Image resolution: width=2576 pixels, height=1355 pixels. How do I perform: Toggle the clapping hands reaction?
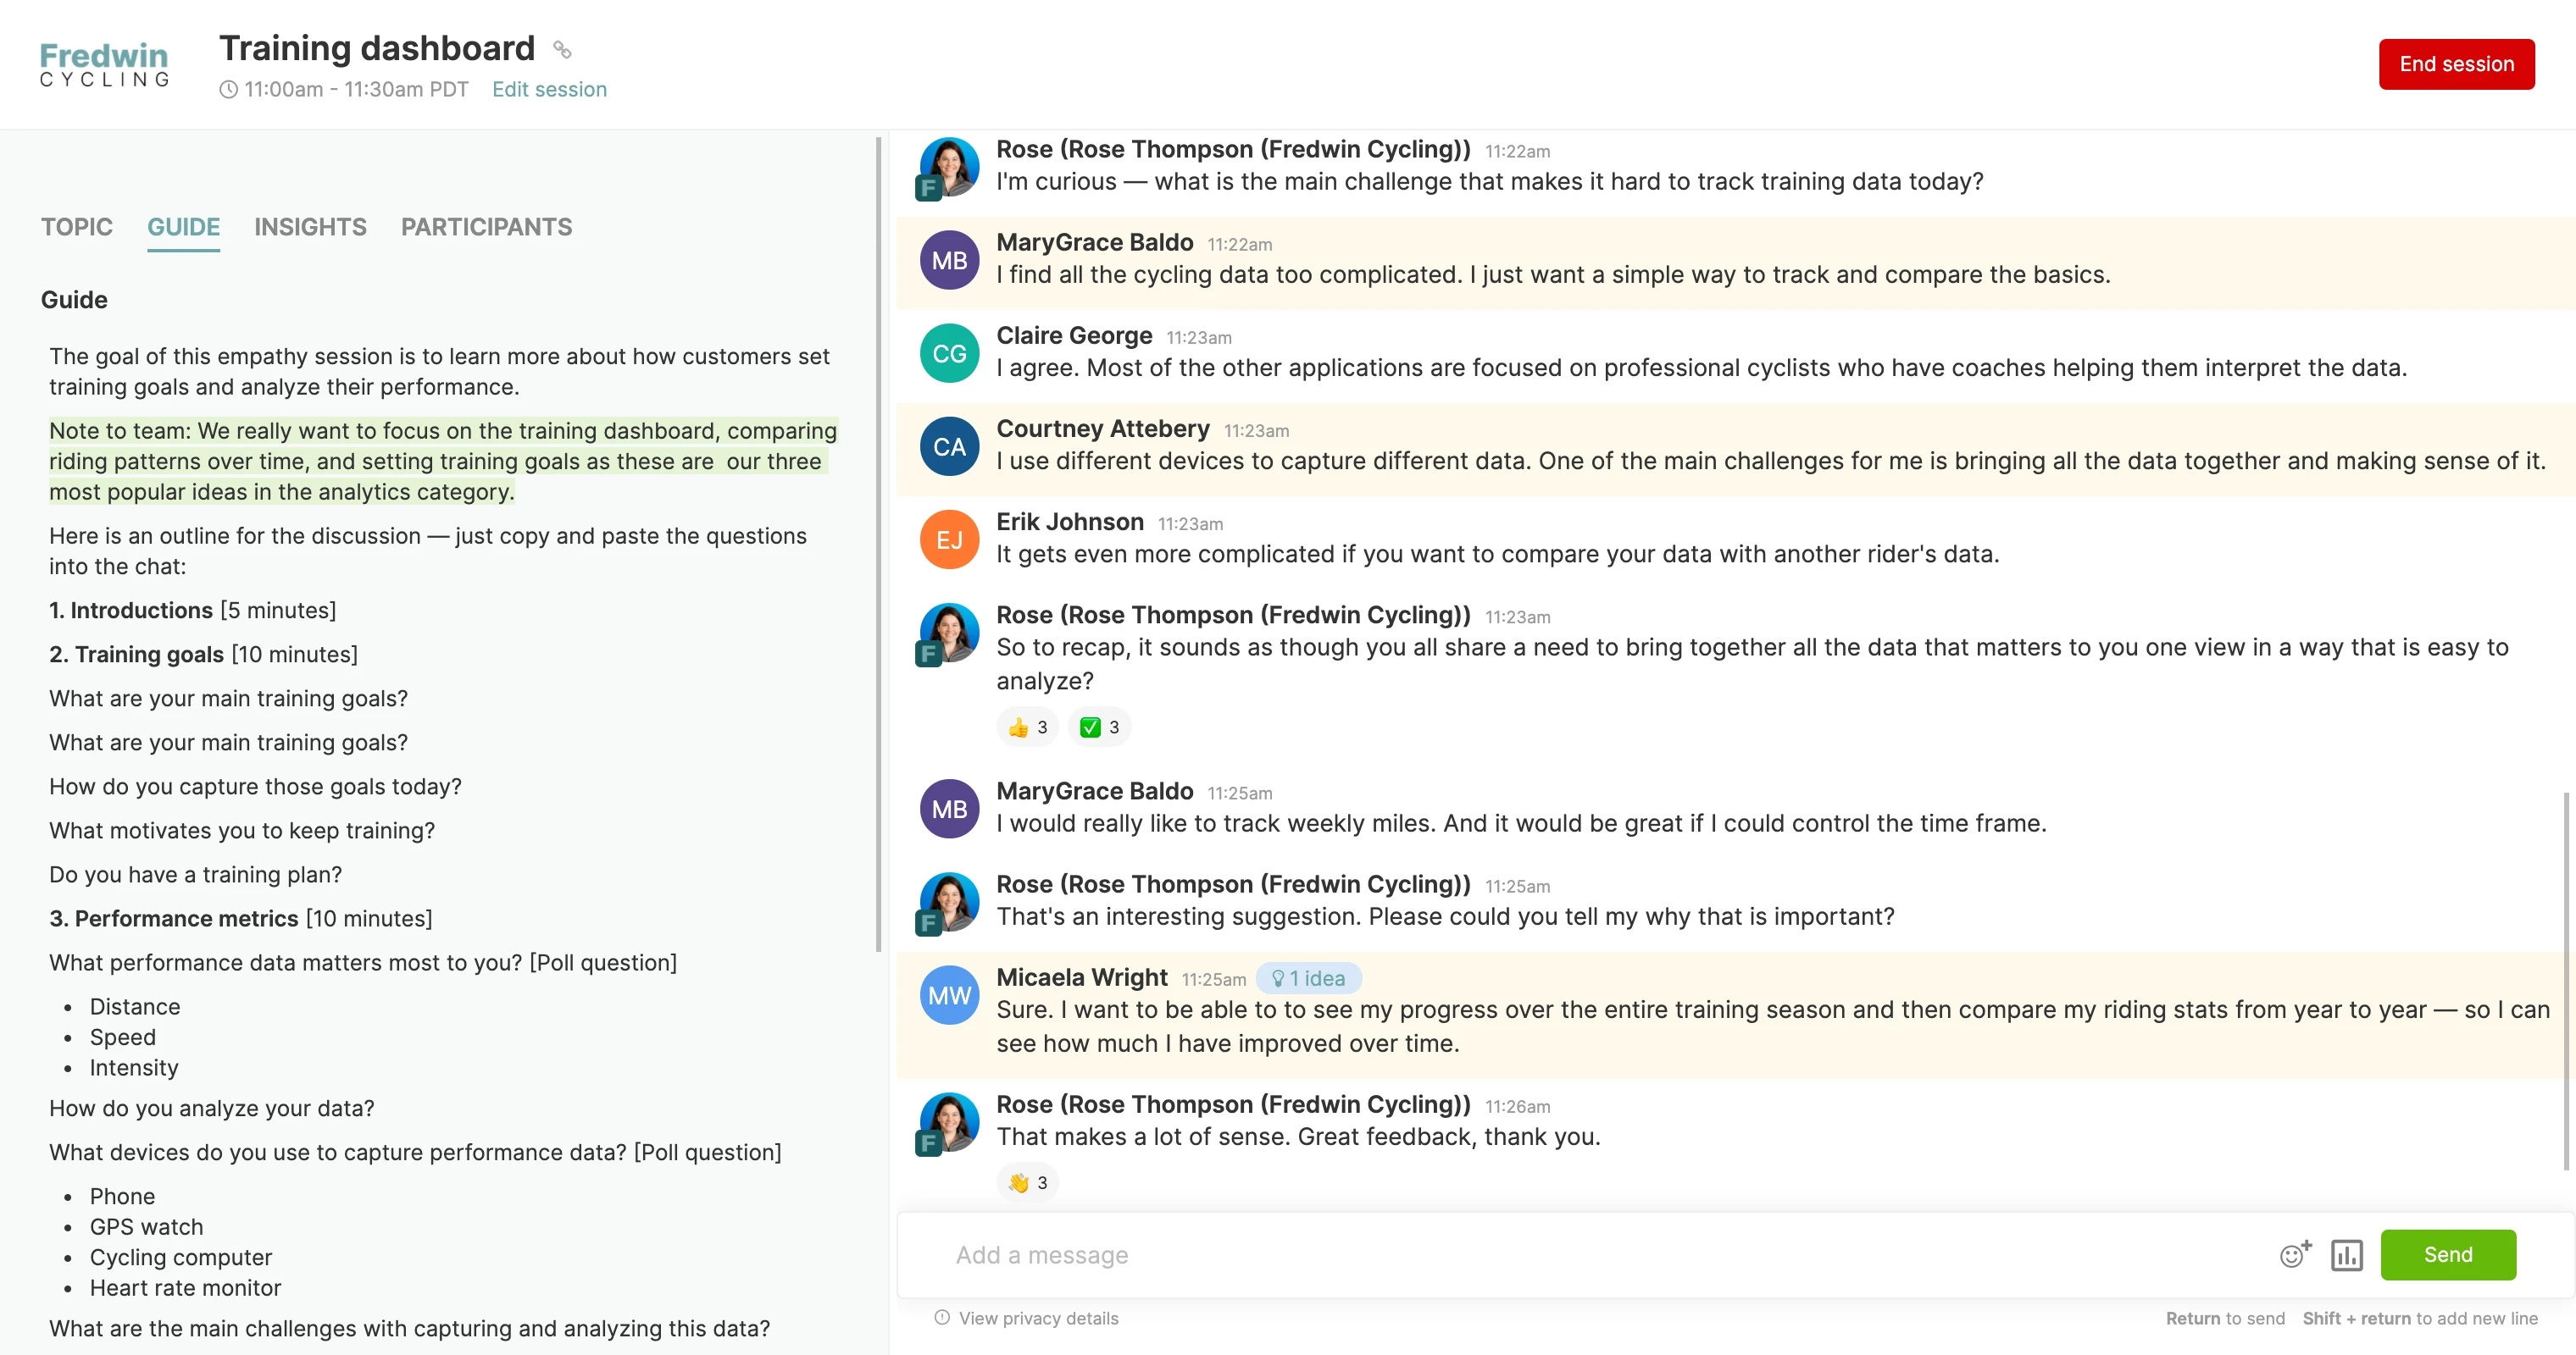(1028, 1182)
